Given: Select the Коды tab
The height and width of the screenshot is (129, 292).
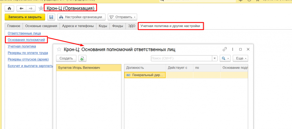Looking at the screenshot, I should pyautogui.click(x=103, y=26).
